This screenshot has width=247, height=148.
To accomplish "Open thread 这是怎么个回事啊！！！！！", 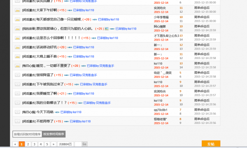I will tap(58, 38).
